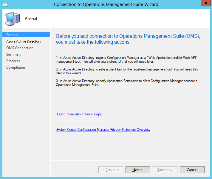This screenshot has width=212, height=179.
Task: Click the computer icon in the wizard header
Action: (x=12, y=19)
